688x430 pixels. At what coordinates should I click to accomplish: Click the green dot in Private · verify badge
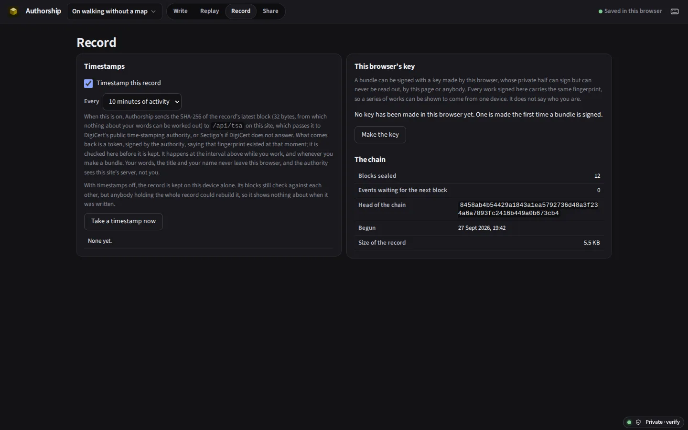click(629, 422)
